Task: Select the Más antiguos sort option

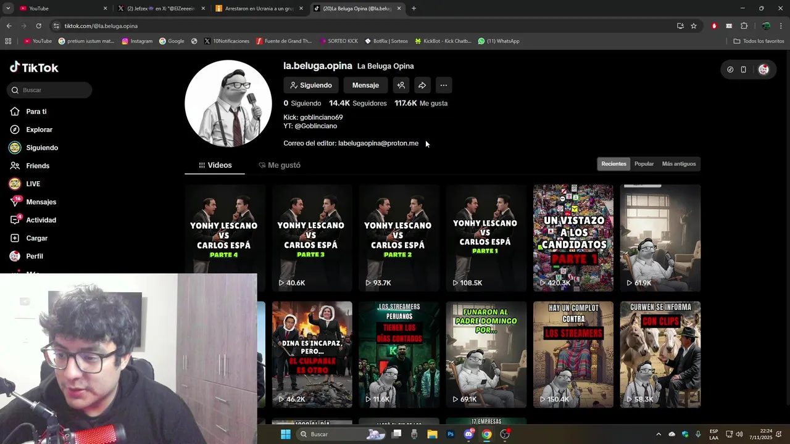Action: tap(679, 164)
